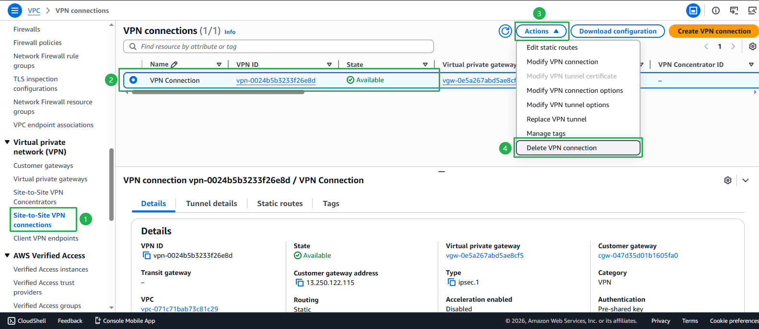Click the sidebar vertical scrollbar
This screenshot has width=759, height=329.
pyautogui.click(x=111, y=184)
